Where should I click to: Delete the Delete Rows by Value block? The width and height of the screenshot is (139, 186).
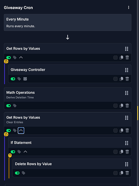coord(127,173)
